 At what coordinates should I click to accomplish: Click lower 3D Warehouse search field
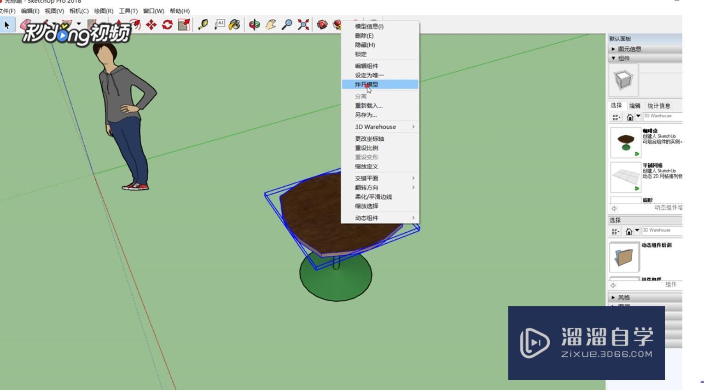(x=662, y=230)
